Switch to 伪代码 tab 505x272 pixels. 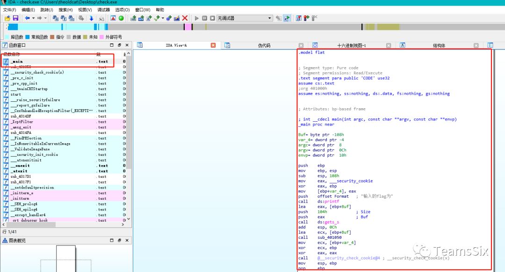[x=264, y=46]
